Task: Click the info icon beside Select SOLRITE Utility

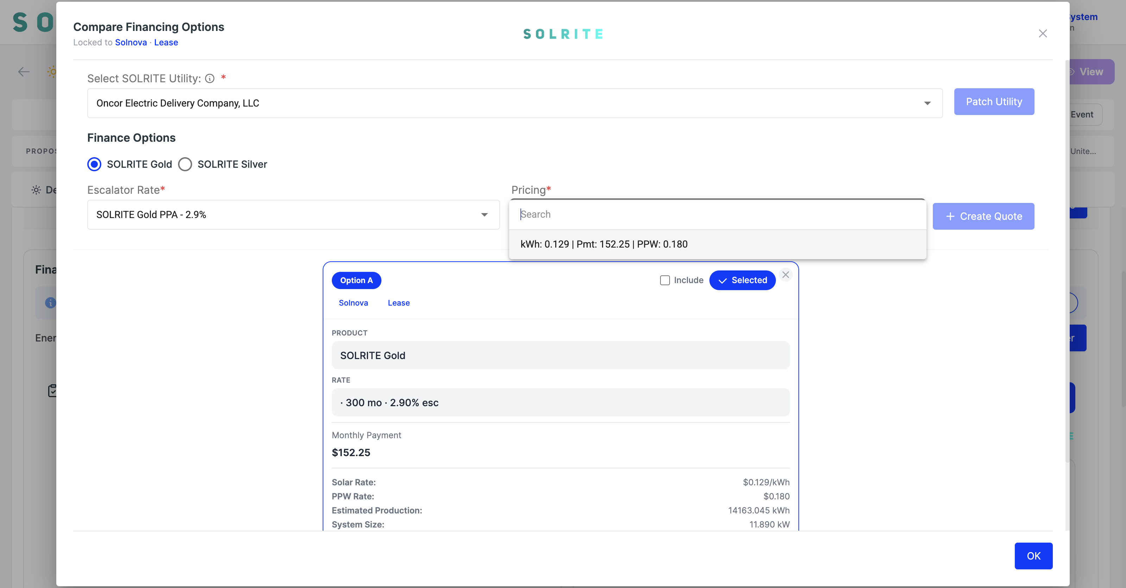Action: coord(210,79)
